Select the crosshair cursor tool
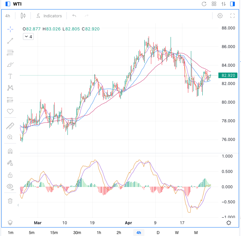 pyautogui.click(x=10, y=29)
